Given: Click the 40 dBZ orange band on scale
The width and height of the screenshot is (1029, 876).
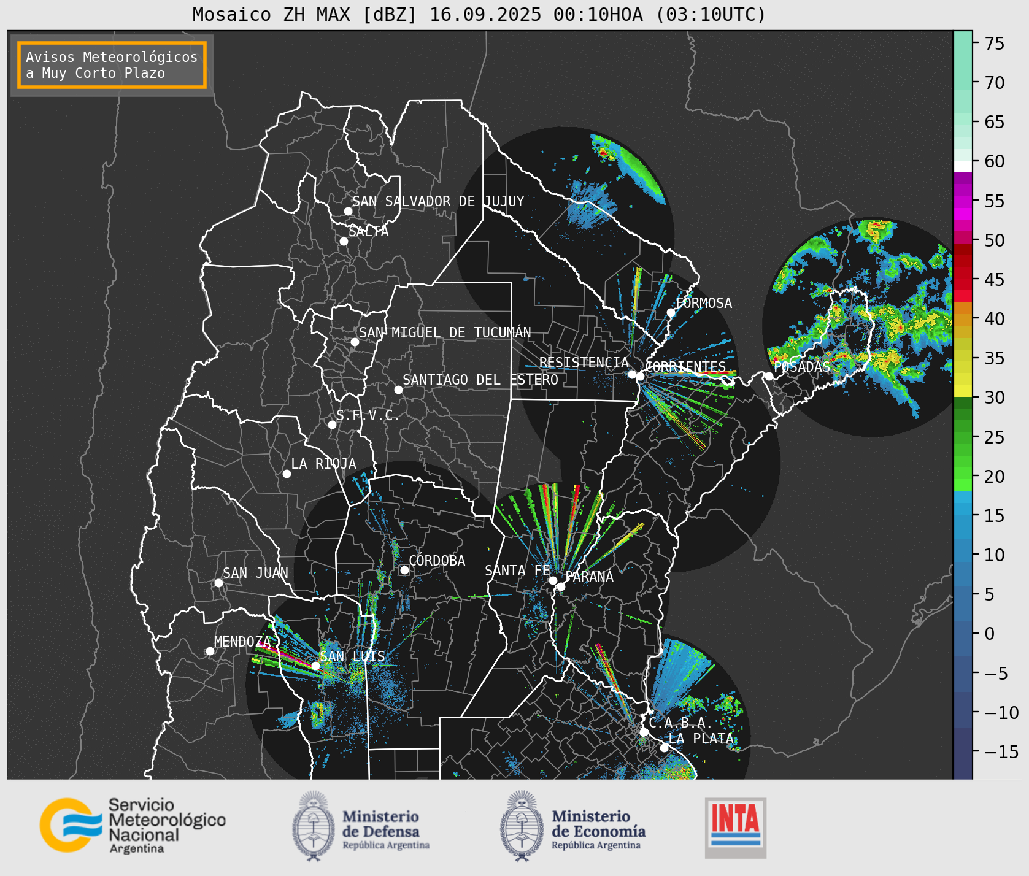Looking at the screenshot, I should click(963, 319).
